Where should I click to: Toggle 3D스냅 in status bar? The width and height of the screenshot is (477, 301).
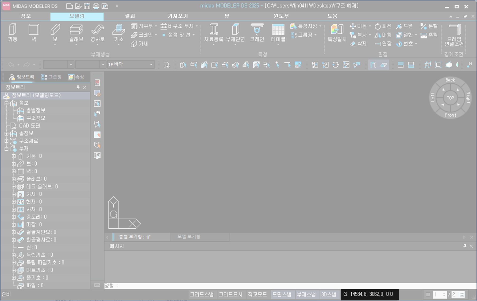329,294
